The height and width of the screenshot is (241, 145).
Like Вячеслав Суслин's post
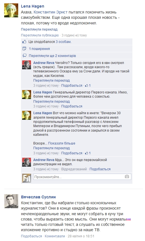31,236
